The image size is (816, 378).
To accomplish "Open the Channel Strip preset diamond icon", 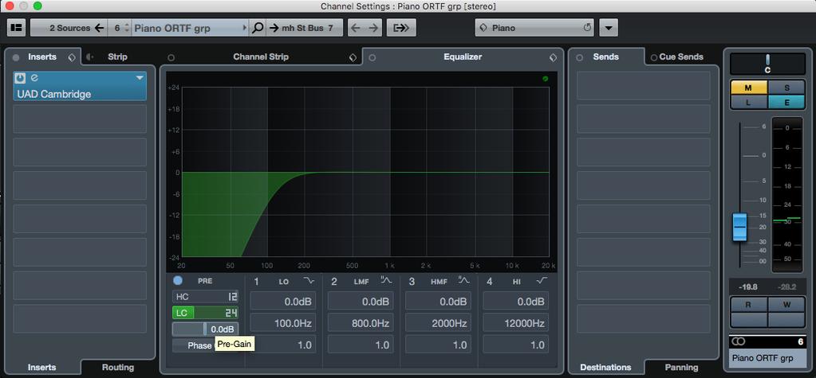I will point(353,57).
